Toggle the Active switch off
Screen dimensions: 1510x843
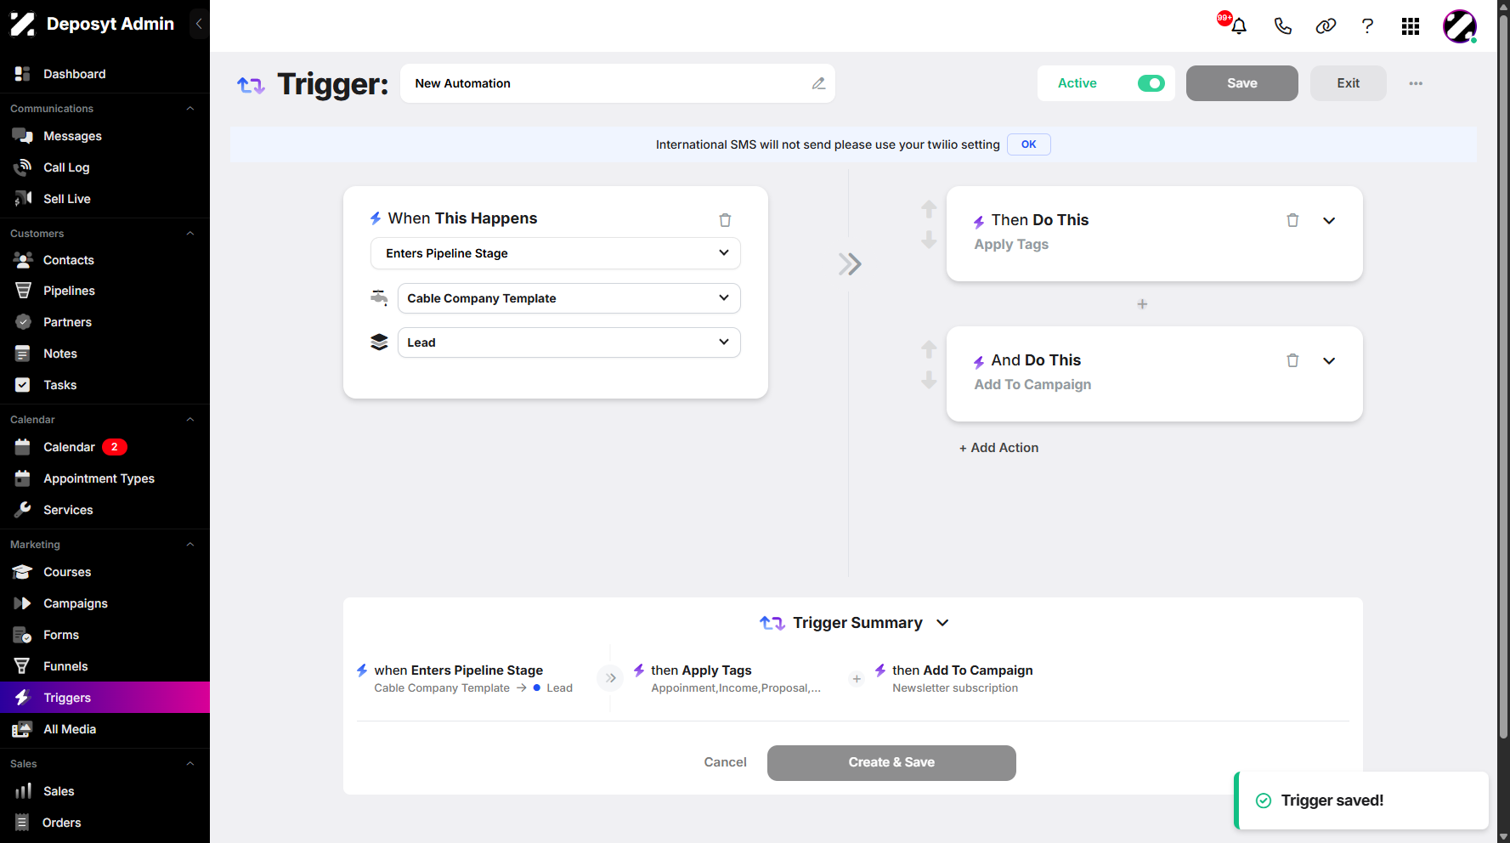1151,83
